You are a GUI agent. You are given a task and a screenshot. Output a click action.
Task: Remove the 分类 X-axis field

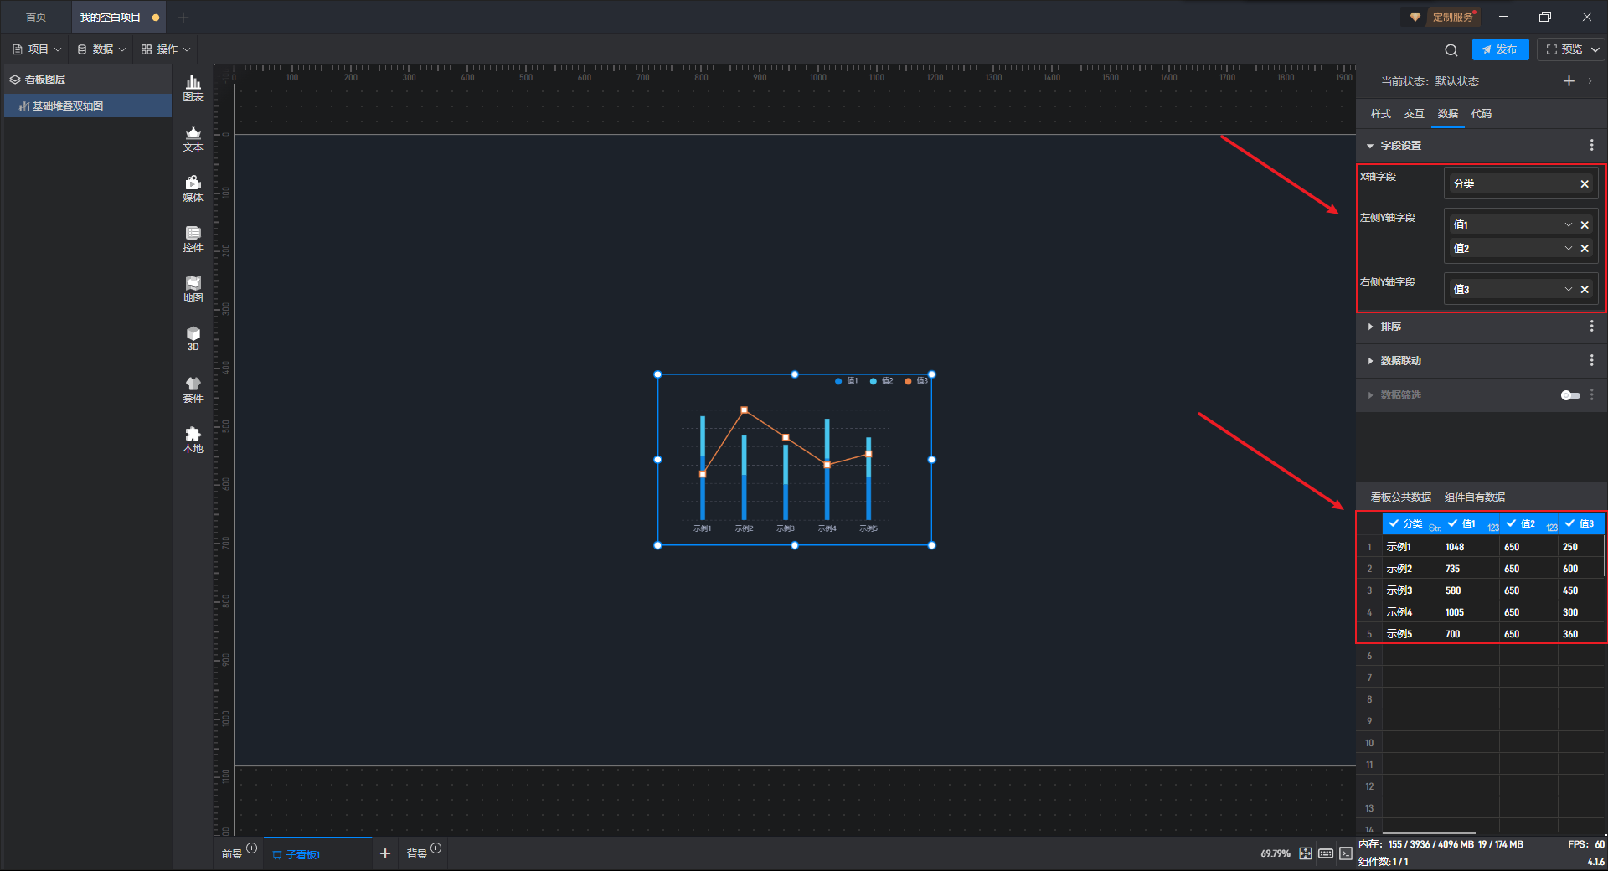(x=1585, y=184)
